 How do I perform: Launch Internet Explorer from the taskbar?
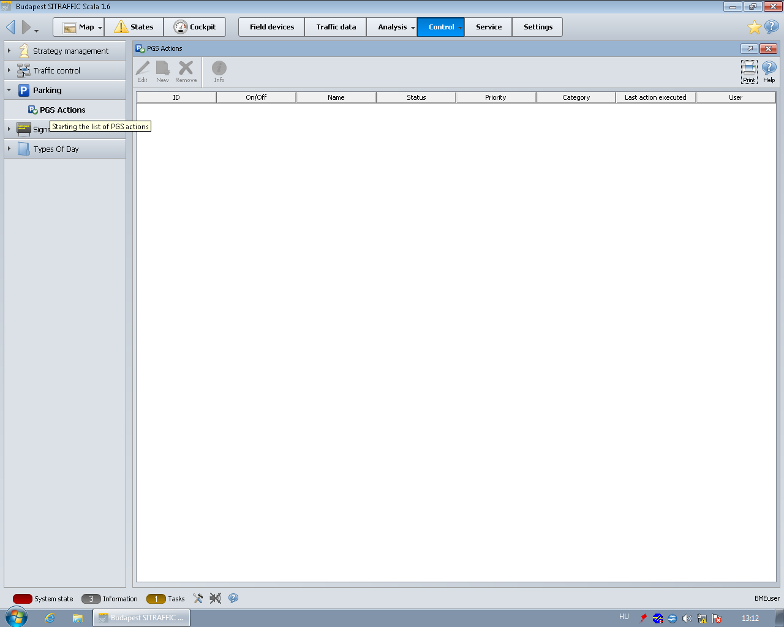50,618
